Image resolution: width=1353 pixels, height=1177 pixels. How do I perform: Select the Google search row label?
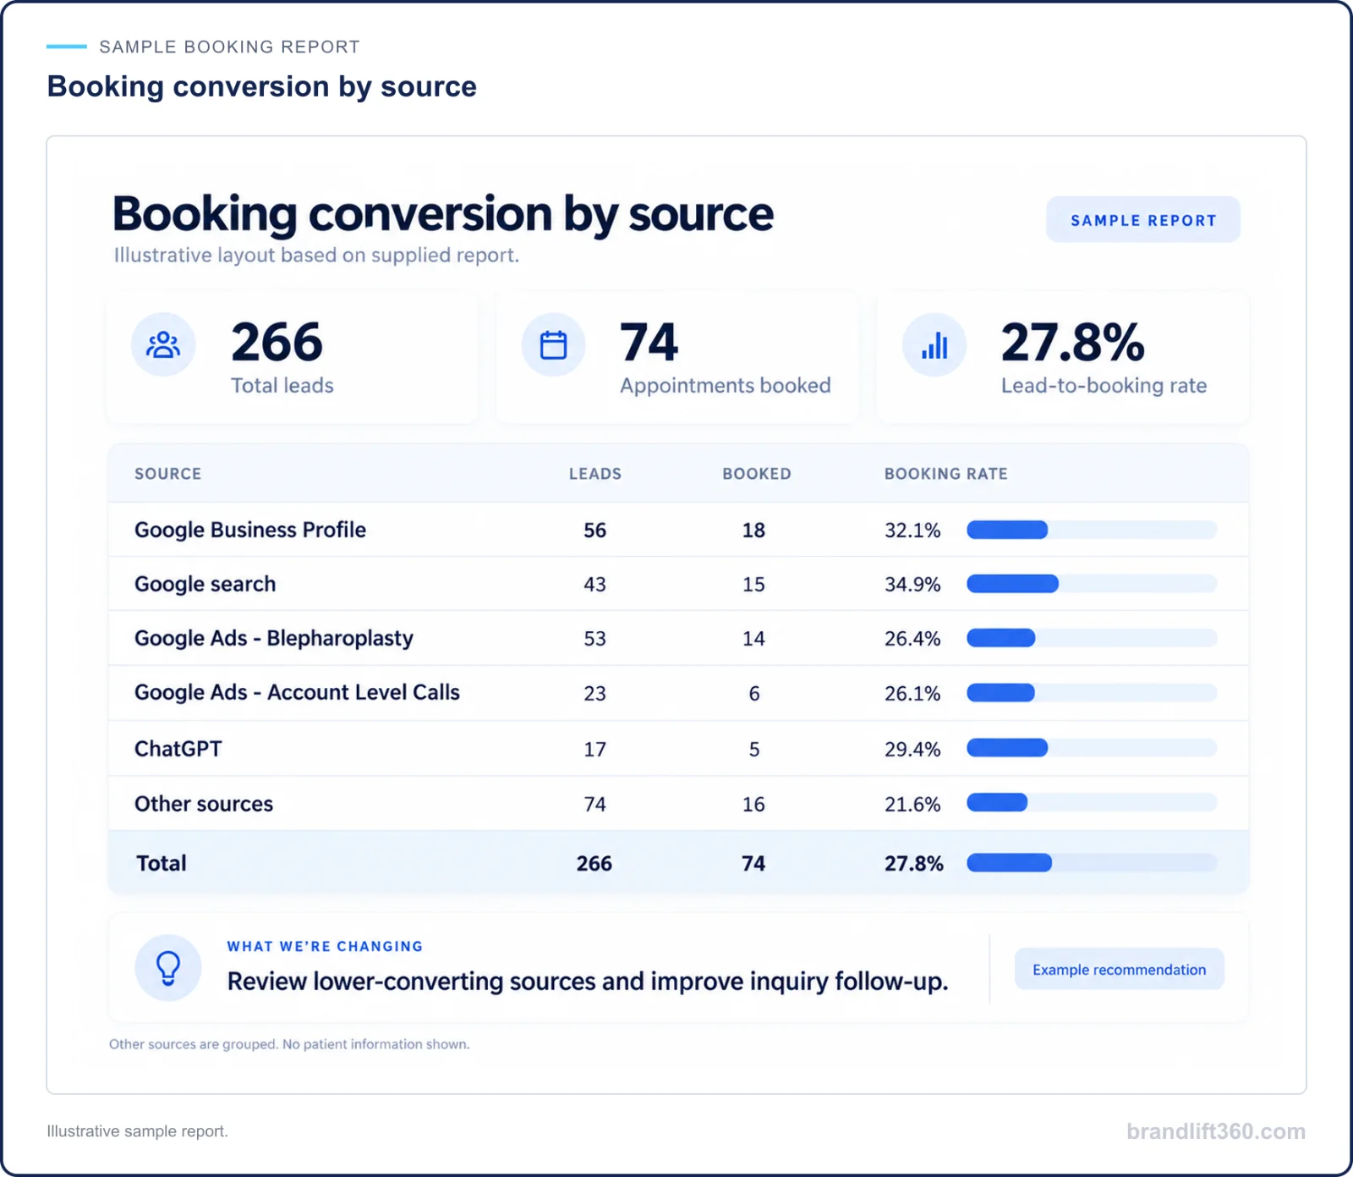click(205, 584)
